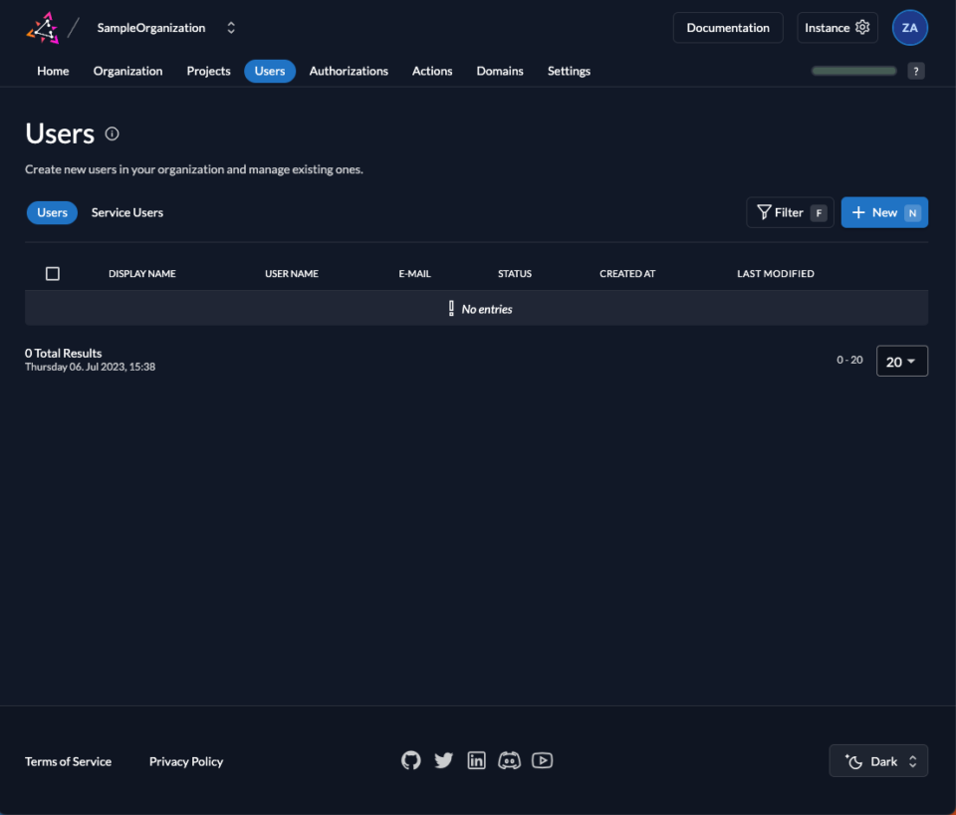
Task: Open the LinkedIn page from footer icon
Action: click(476, 760)
